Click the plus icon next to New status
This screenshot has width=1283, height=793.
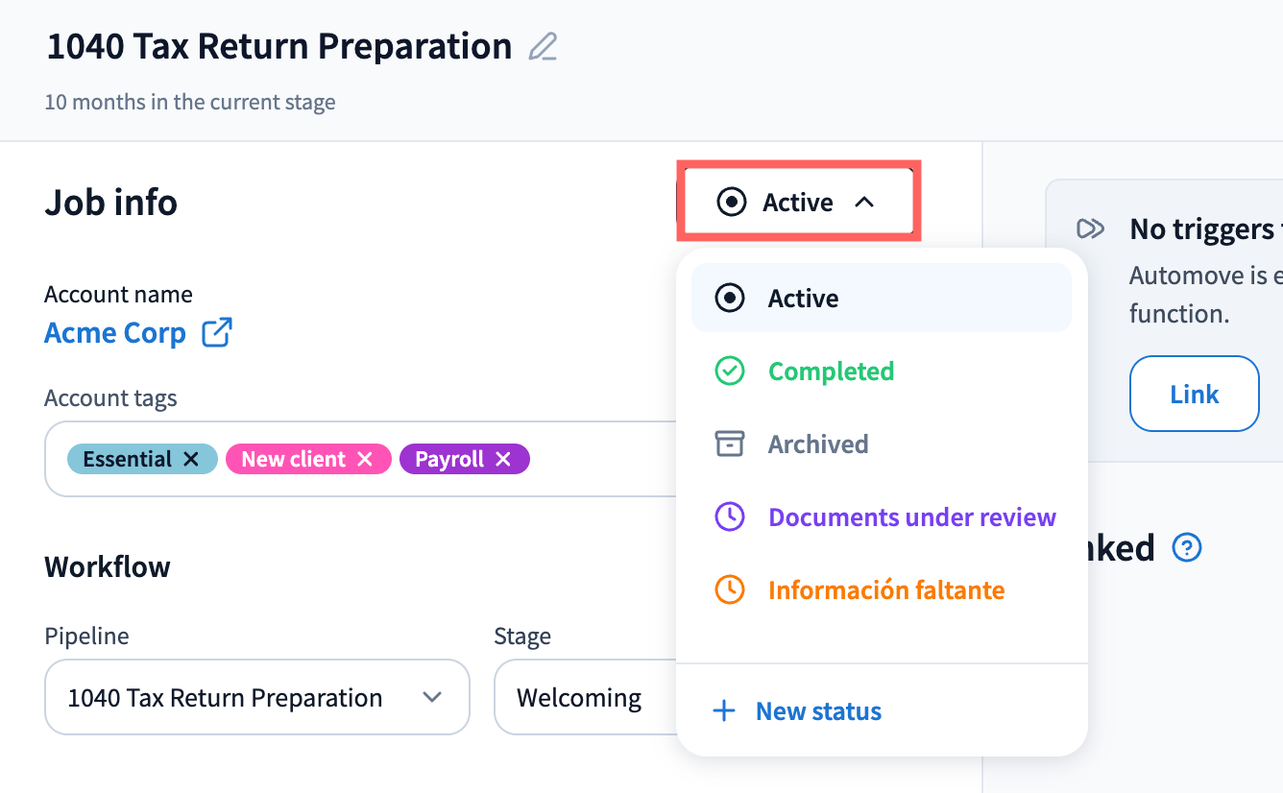724,711
